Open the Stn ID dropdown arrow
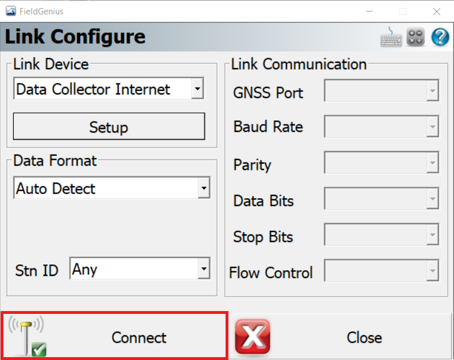 point(204,268)
